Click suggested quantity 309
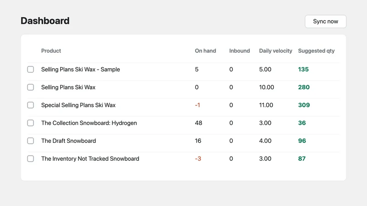Viewport: 367px width, 206px height. [304, 105]
